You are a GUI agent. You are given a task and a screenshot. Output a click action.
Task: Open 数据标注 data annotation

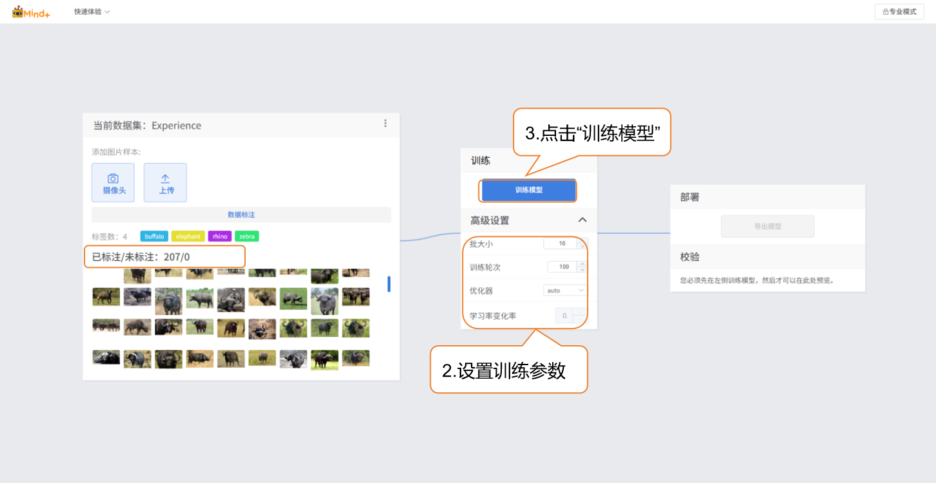pos(241,214)
